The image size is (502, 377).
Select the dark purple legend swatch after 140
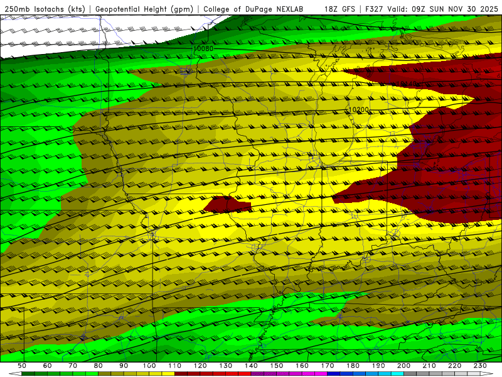tap(257, 374)
